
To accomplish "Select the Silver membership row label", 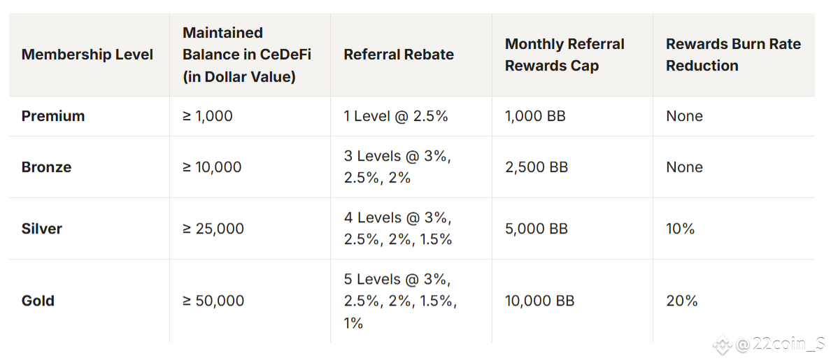I will pos(42,229).
